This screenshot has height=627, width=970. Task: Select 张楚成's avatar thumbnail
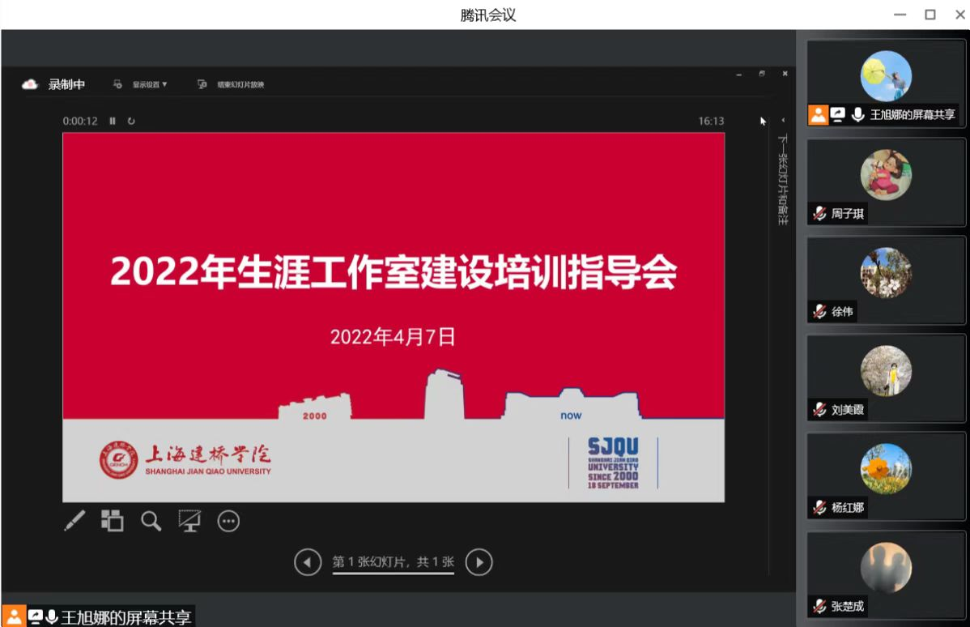pyautogui.click(x=886, y=567)
